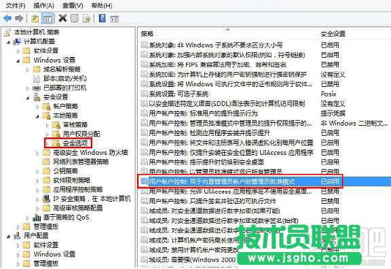The image size is (391, 269).
Task: Select 管理模板 under 计算机配置
Action: click(x=46, y=227)
